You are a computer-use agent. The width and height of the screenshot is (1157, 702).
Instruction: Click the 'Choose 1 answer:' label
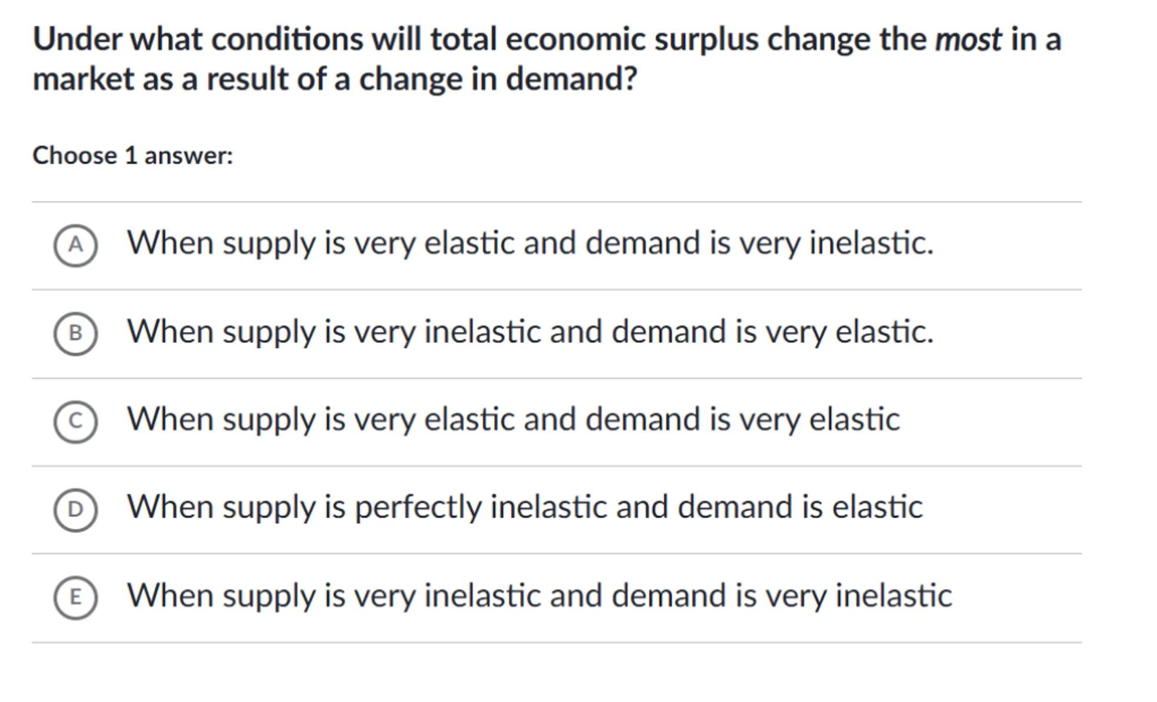(133, 156)
